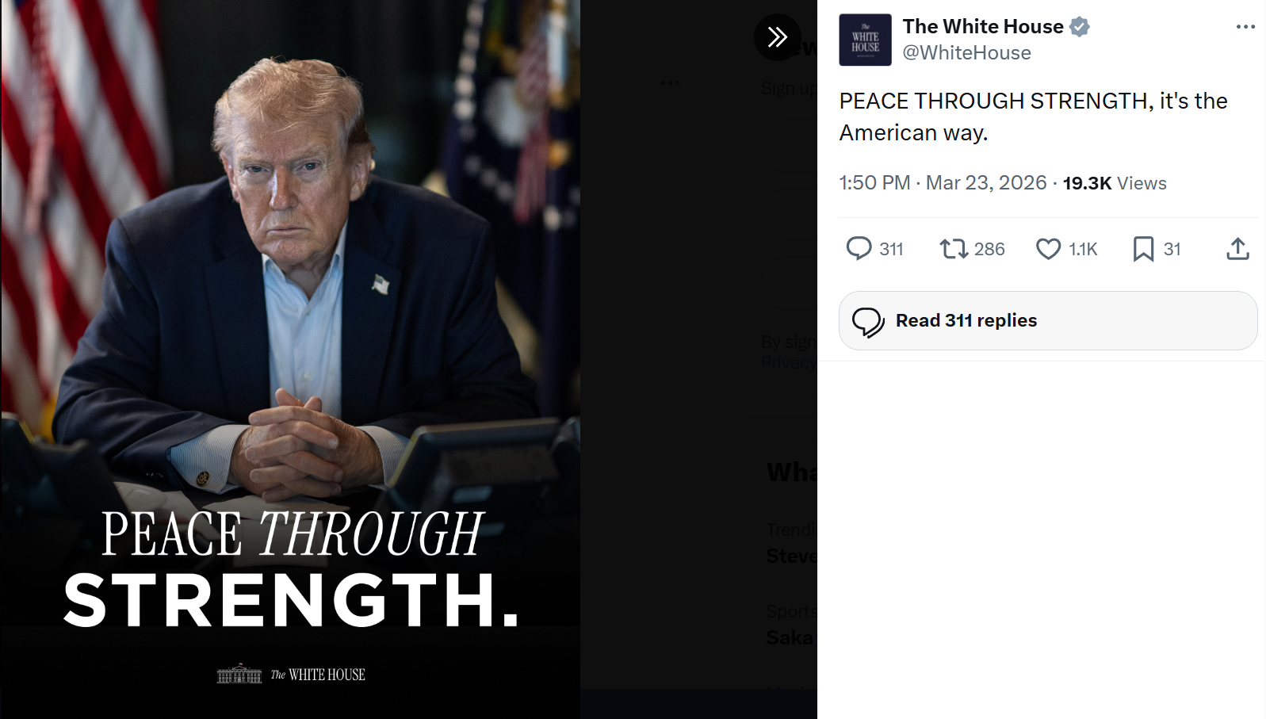Open the Read 311 replies button
Image resolution: width=1266 pixels, height=719 pixels.
(x=1048, y=320)
